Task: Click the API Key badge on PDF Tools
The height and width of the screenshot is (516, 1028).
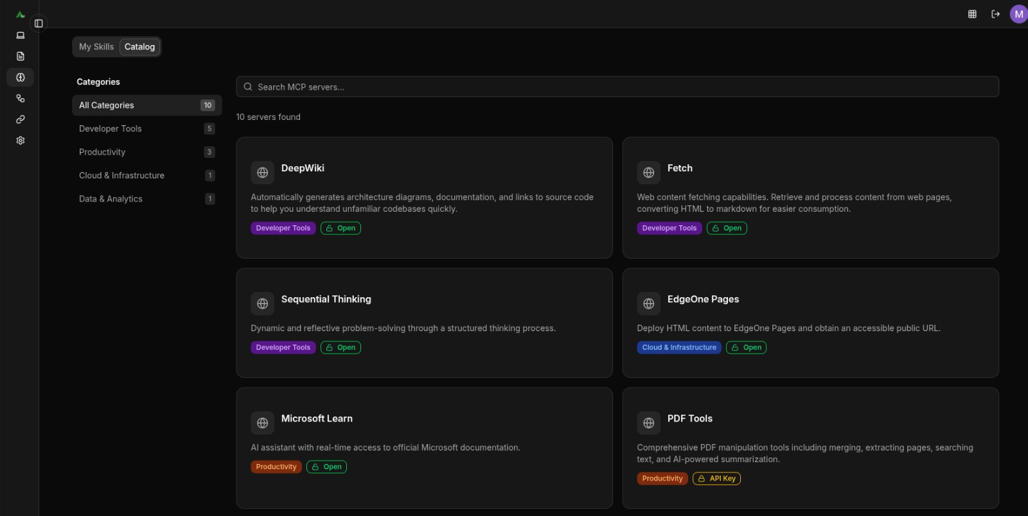Action: coord(716,479)
